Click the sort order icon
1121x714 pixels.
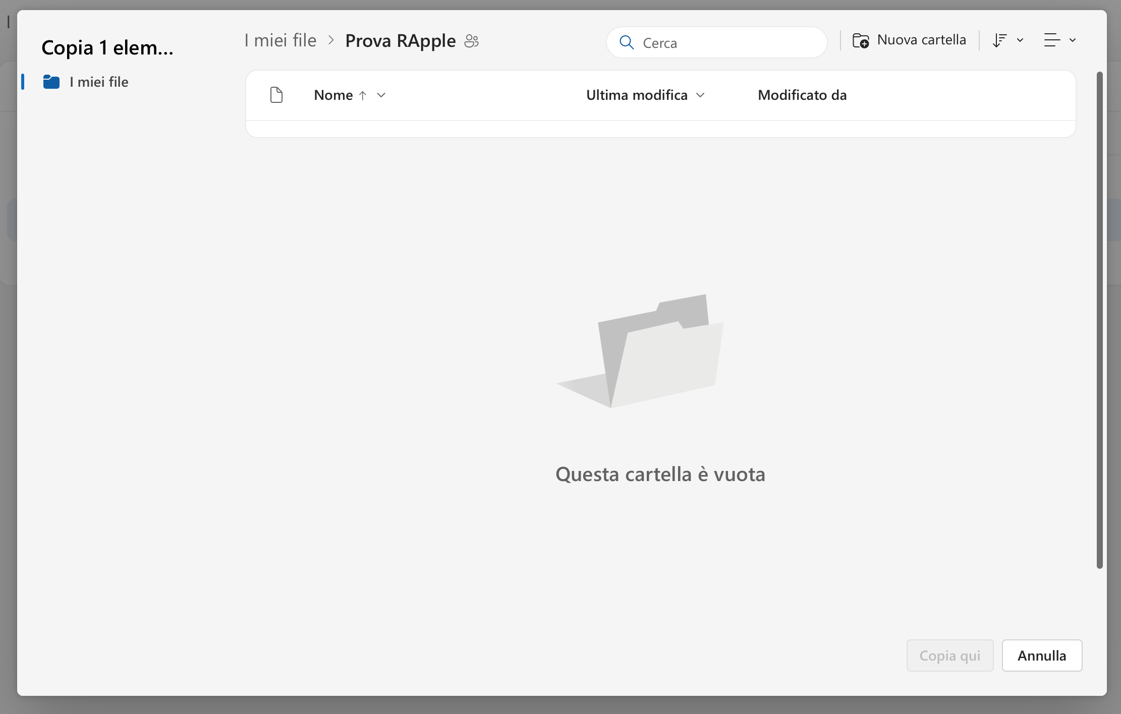(999, 40)
